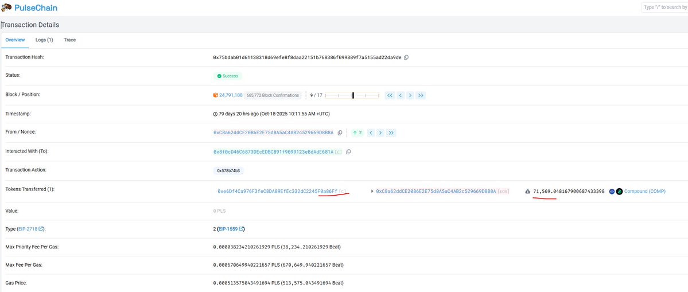
Task: Copy the transaction hash to clipboard
Action: (406, 57)
